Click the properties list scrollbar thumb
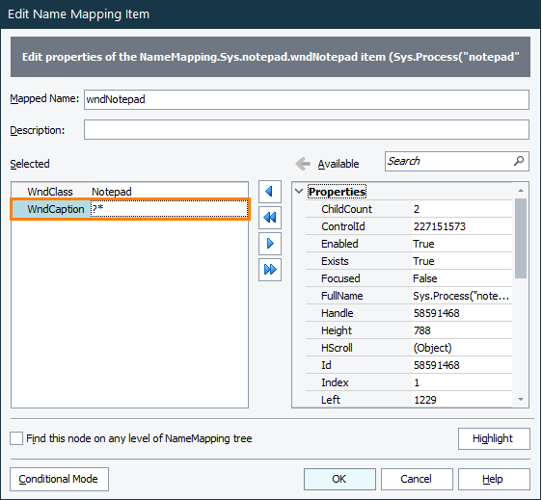Screen dimensions: 542x500 coord(521,238)
